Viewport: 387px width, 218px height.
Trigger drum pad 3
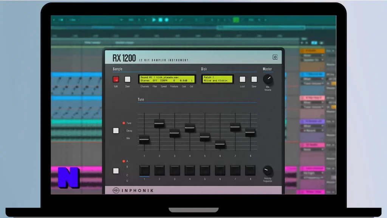click(x=175, y=171)
